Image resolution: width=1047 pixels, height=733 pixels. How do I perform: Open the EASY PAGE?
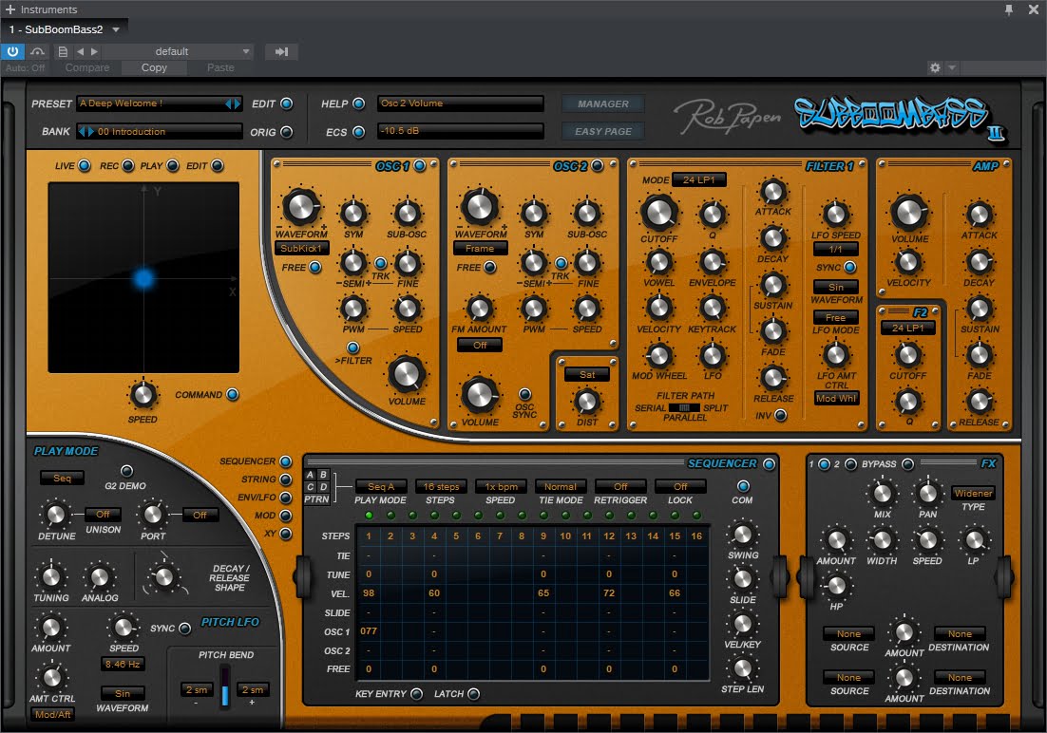click(x=603, y=132)
